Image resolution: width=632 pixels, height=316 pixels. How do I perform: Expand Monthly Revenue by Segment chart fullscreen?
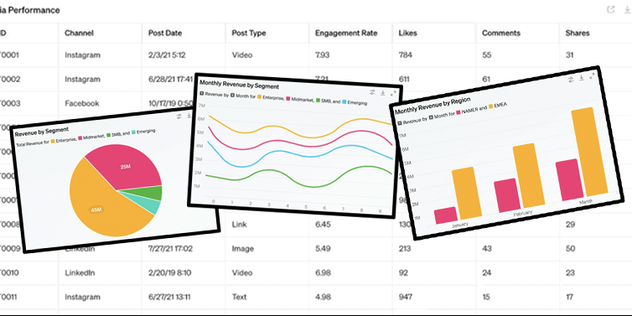393,93
